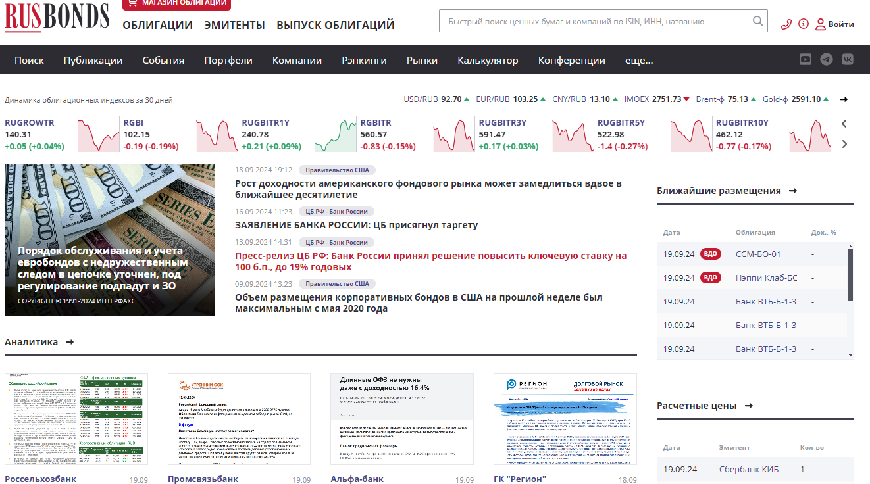Viewport: 870px width, 484px height.
Task: Open the bond shop cart button
Action: click(x=176, y=4)
